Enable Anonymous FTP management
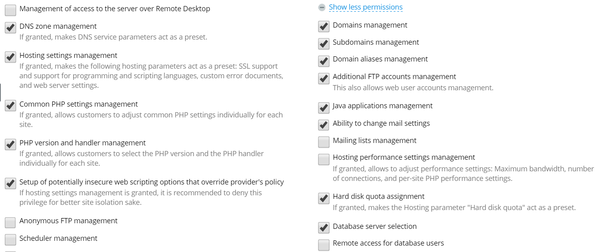 coord(10,222)
